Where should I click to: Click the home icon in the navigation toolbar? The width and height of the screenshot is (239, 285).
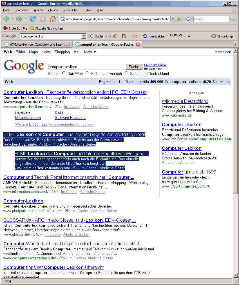click(x=53, y=19)
